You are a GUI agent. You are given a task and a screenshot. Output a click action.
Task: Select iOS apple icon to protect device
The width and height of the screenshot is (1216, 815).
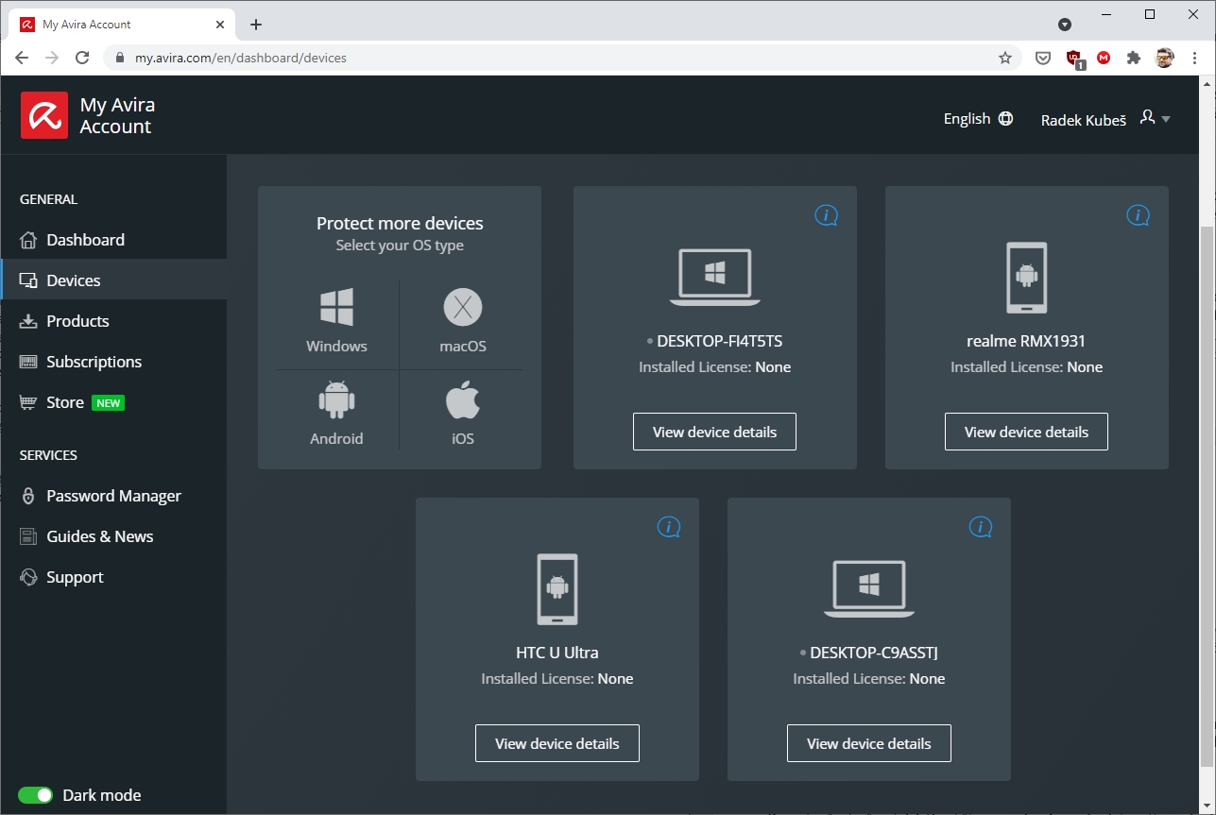[x=463, y=400]
